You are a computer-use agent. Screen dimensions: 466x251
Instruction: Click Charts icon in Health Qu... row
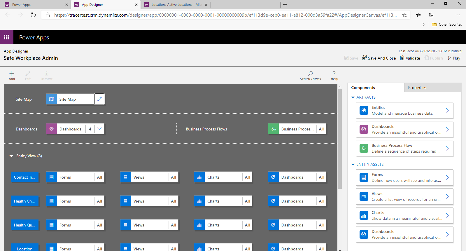[x=199, y=225]
